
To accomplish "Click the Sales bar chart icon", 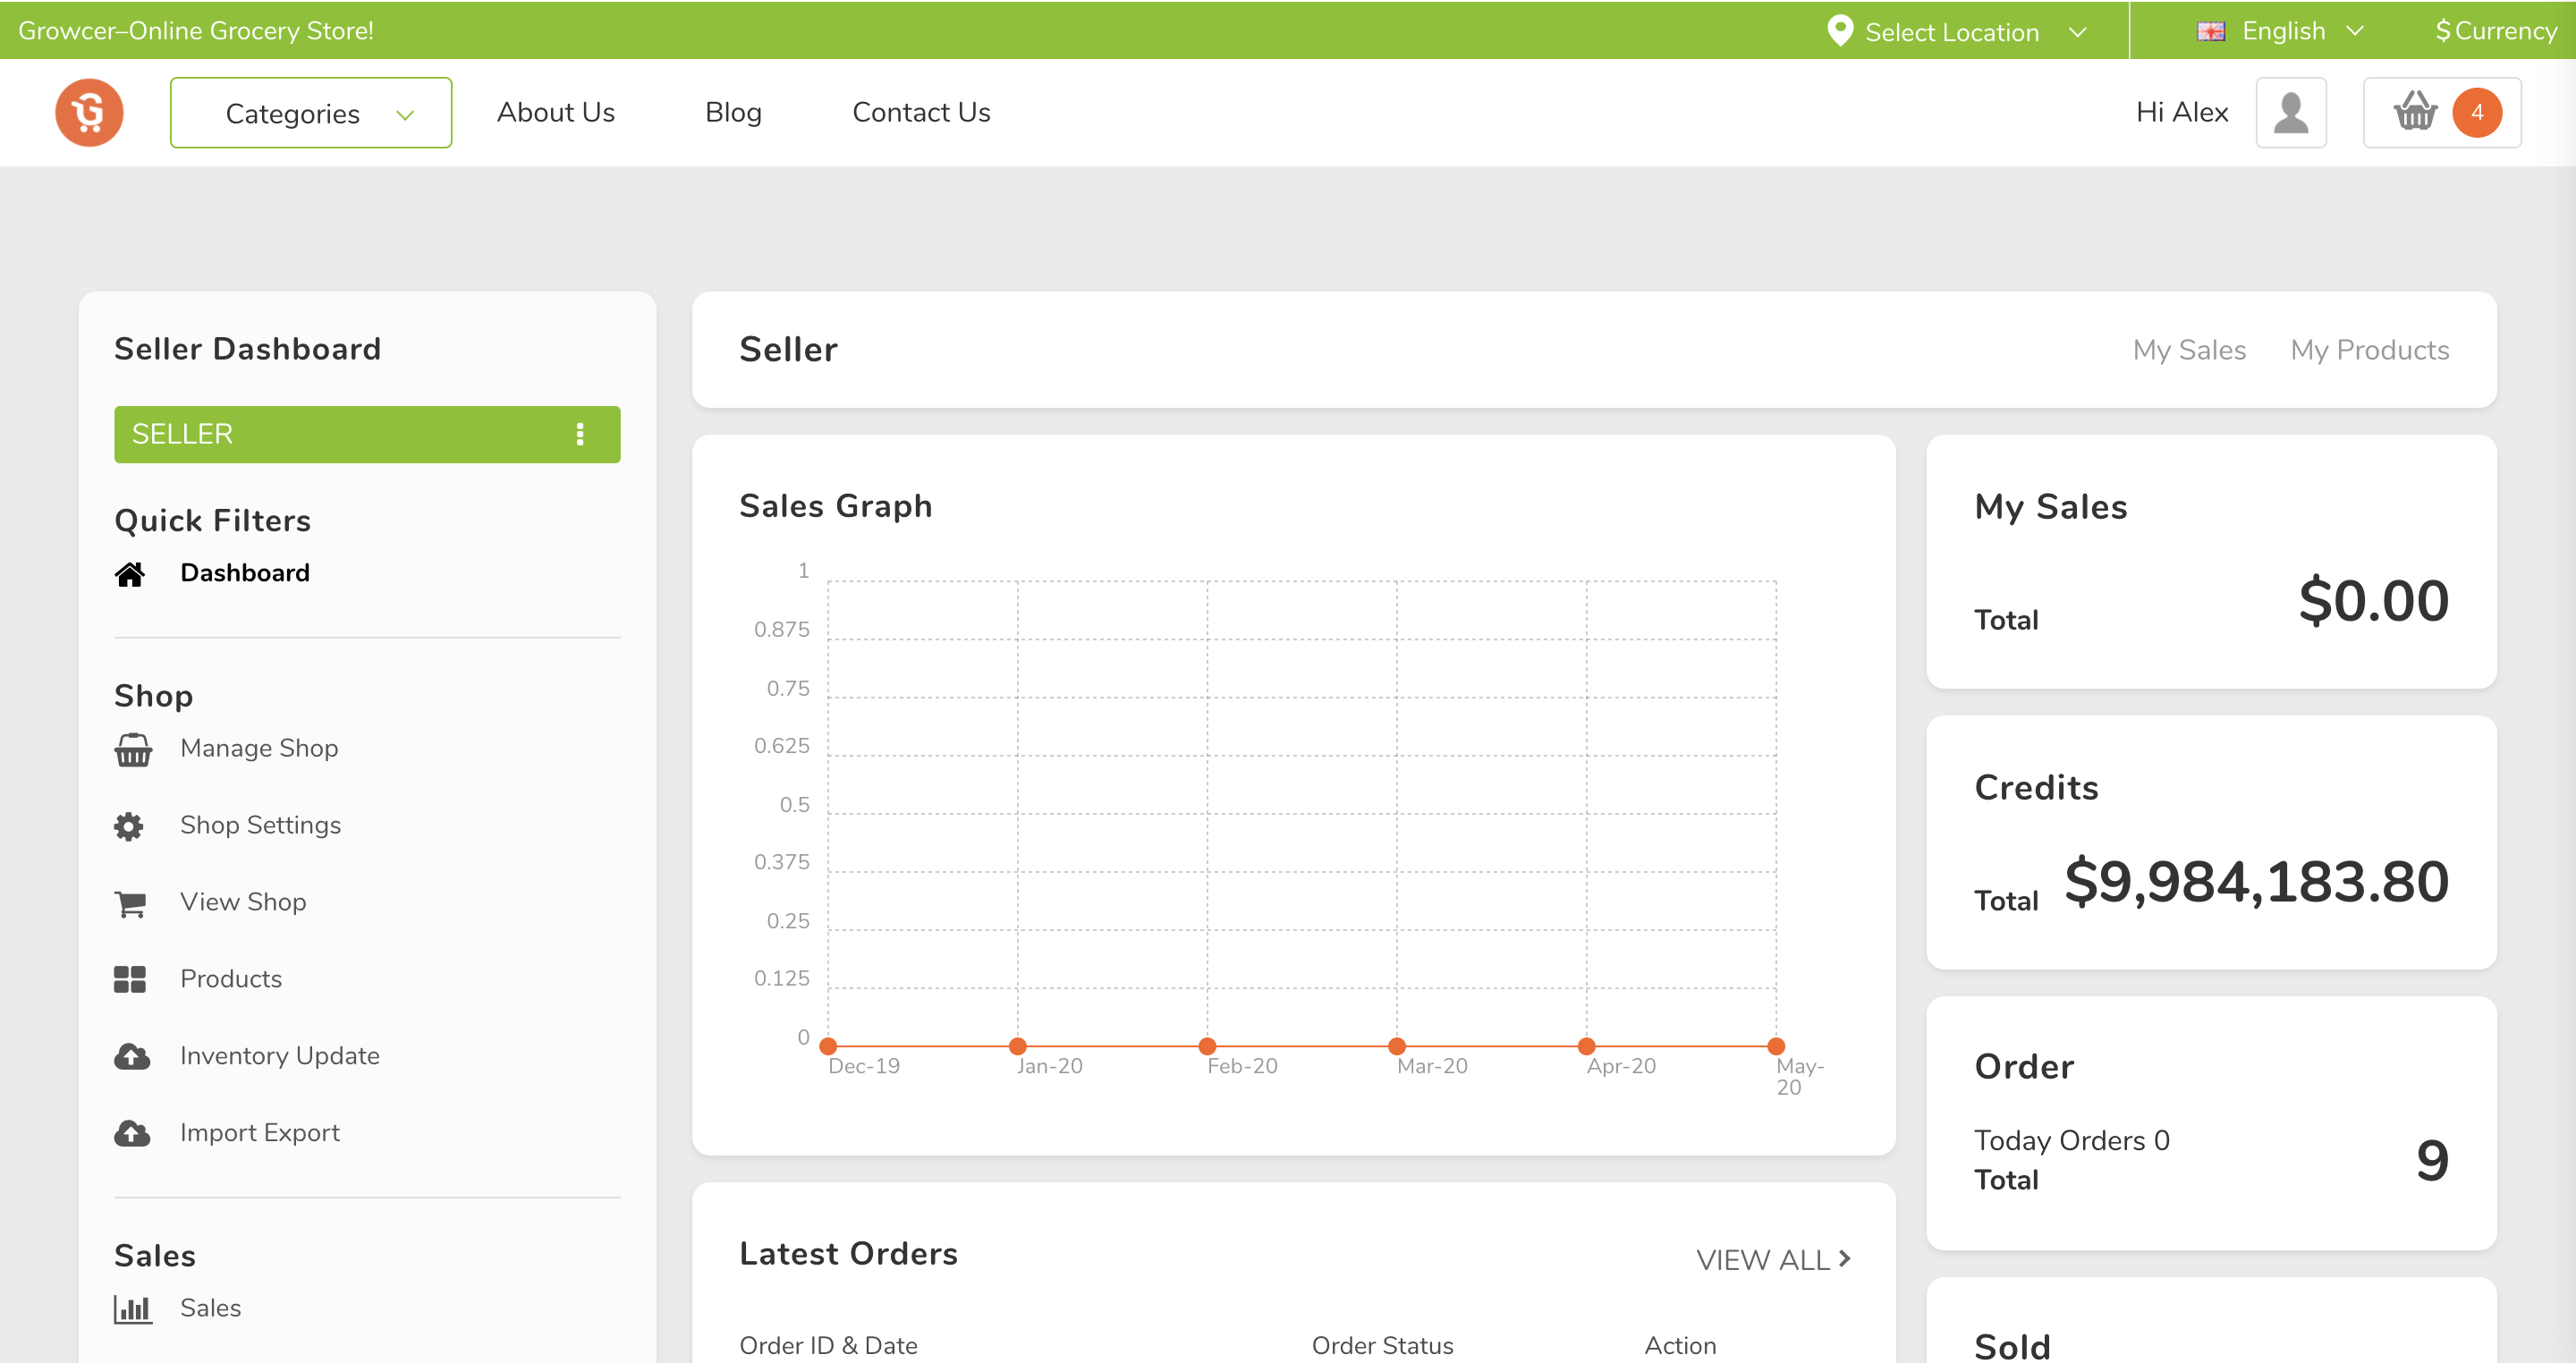I will 134,1308.
